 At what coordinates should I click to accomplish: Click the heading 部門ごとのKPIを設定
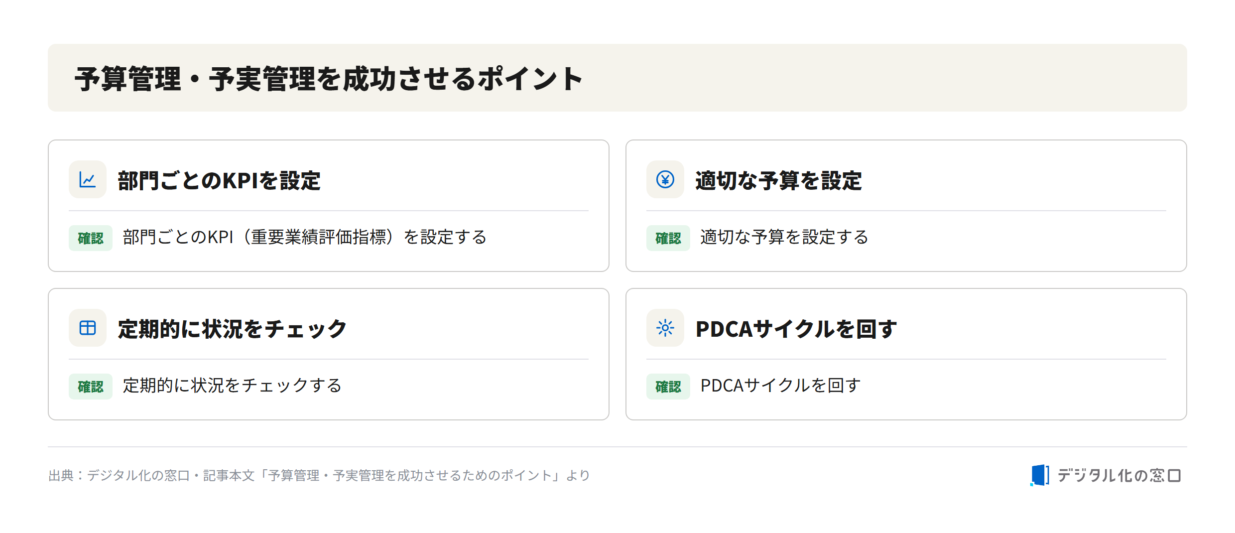(219, 180)
